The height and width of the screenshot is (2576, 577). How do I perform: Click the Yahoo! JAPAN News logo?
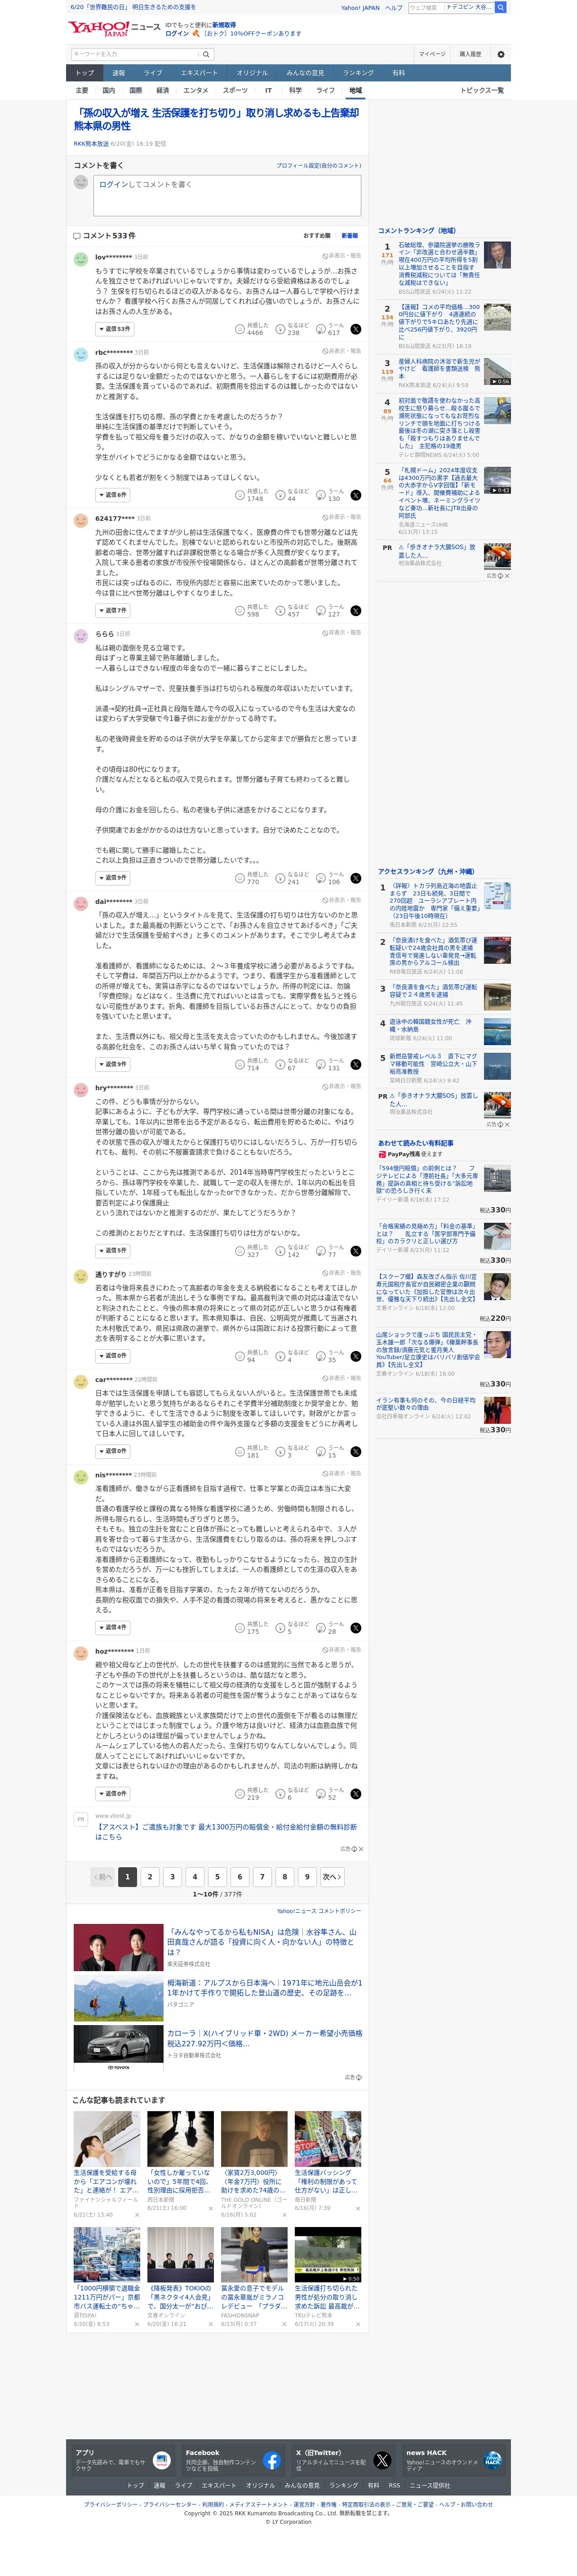pos(114,28)
